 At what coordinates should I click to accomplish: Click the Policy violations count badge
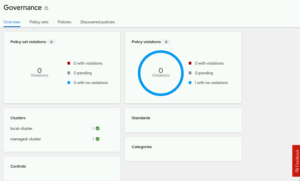[166, 42]
